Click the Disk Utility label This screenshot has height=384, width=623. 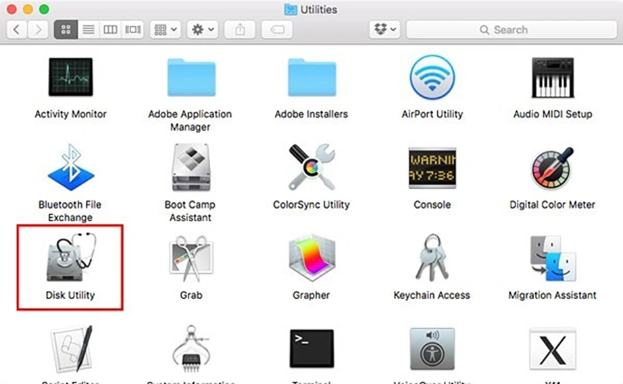click(70, 295)
